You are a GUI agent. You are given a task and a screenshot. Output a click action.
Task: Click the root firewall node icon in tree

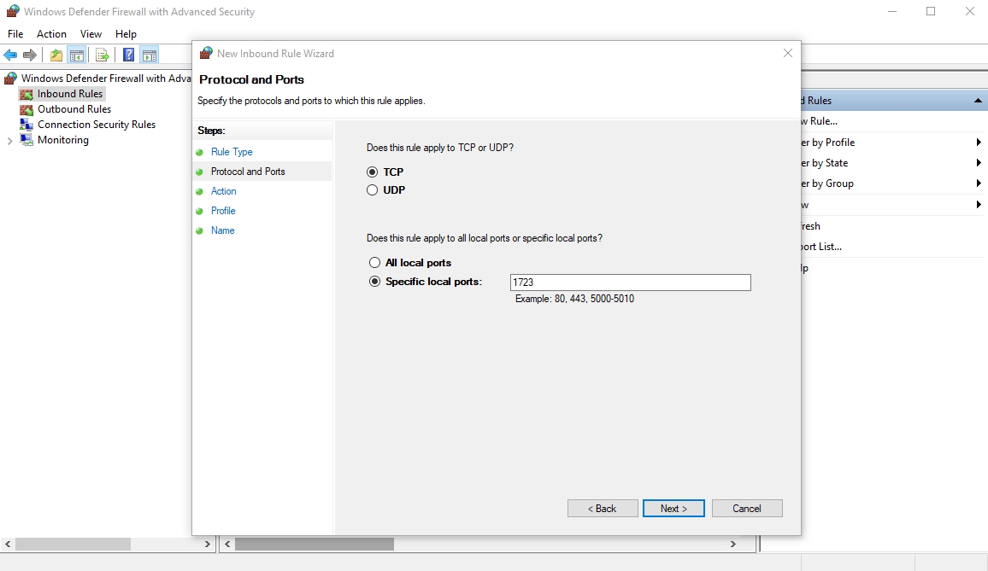pos(11,79)
